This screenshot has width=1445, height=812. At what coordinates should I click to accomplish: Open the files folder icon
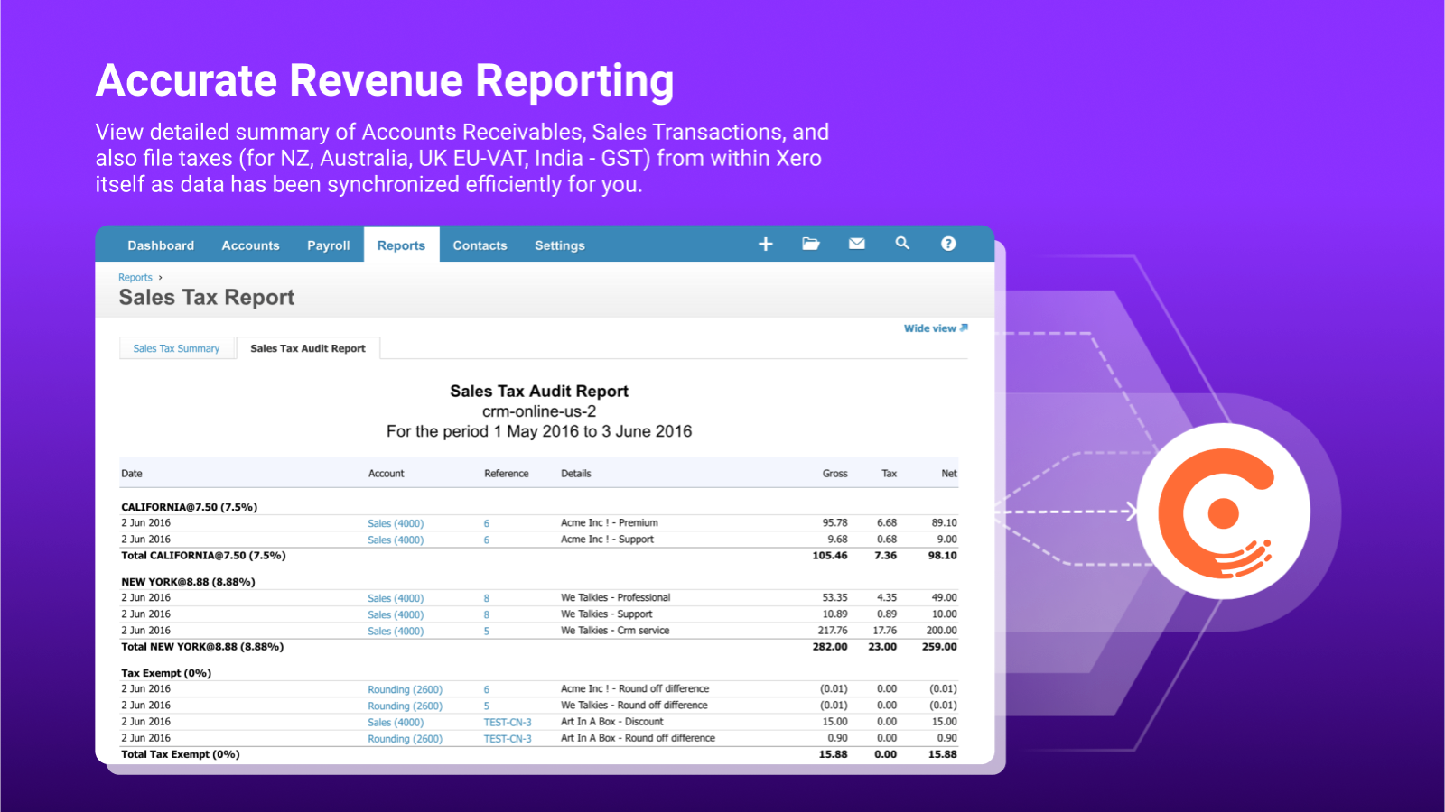pos(811,244)
